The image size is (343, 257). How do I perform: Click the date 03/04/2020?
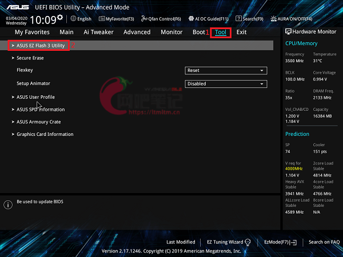click(x=17, y=18)
